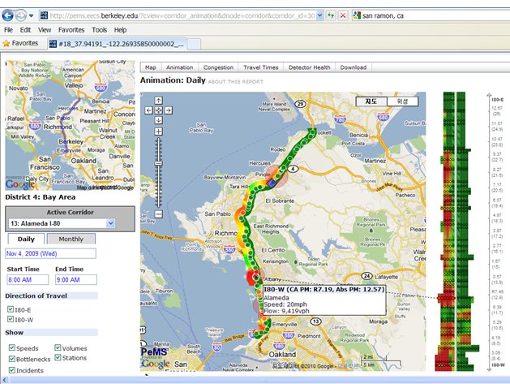
Task: Uncheck the I80-E direction checkbox
Action: (10, 308)
